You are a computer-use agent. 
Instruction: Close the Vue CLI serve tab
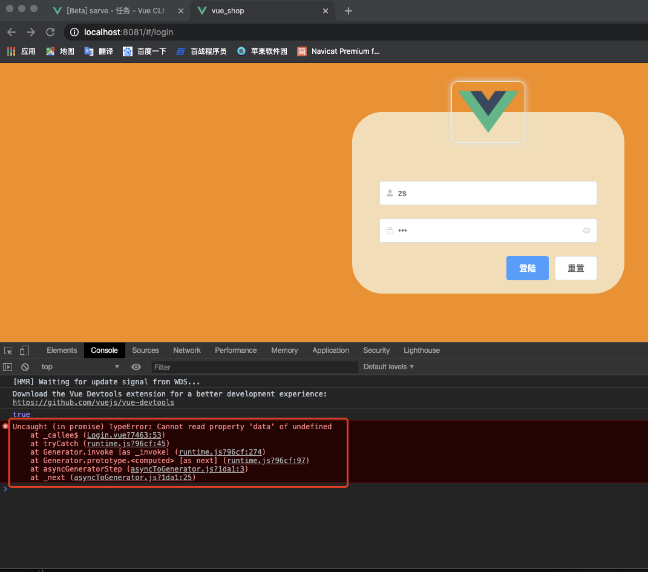click(181, 11)
